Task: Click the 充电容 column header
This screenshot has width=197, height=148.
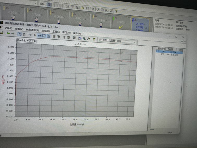Action: click(x=171, y=49)
